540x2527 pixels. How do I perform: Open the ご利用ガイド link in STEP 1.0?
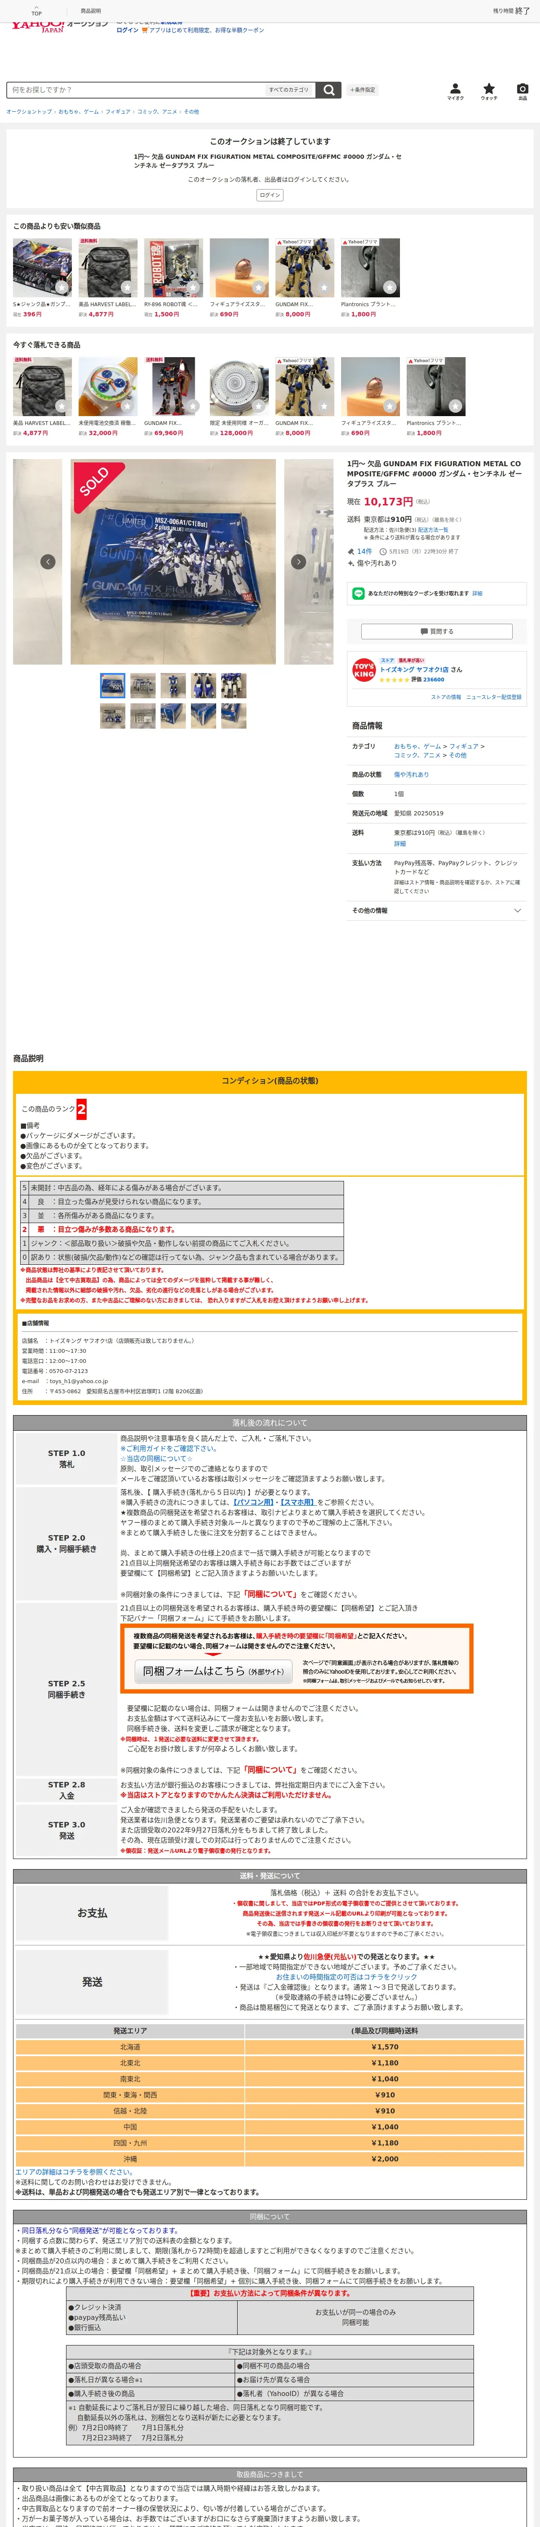(x=169, y=1448)
